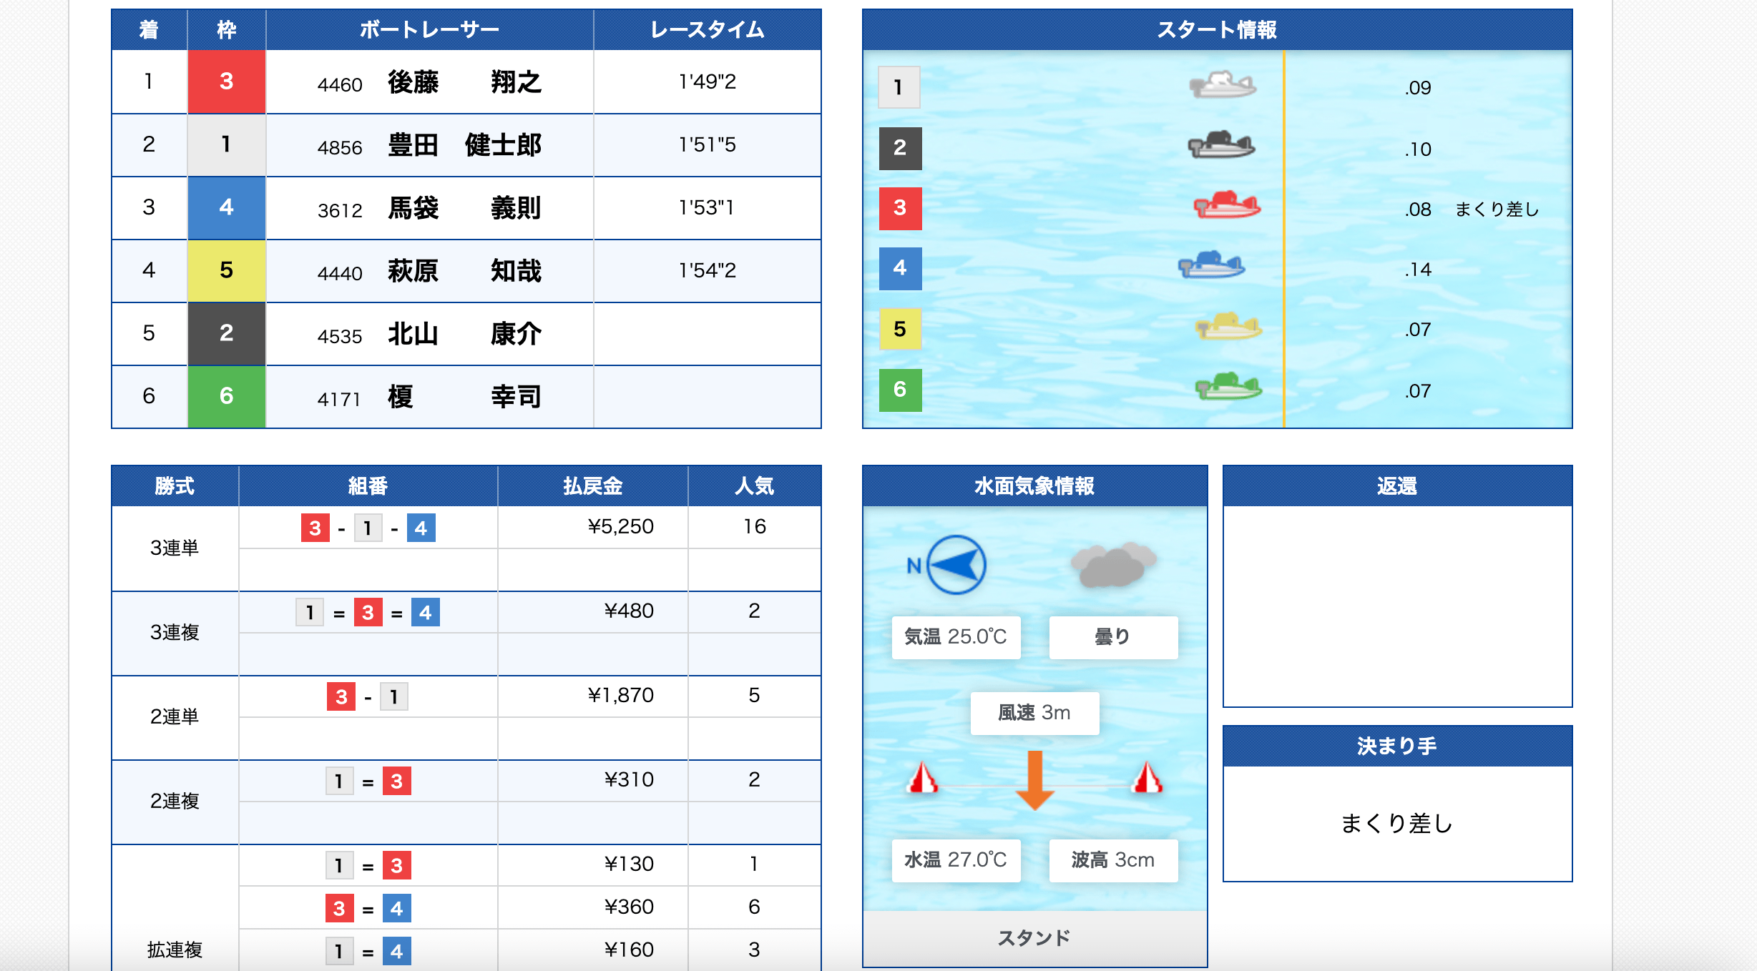Click the red frame 3 color cell

click(226, 82)
